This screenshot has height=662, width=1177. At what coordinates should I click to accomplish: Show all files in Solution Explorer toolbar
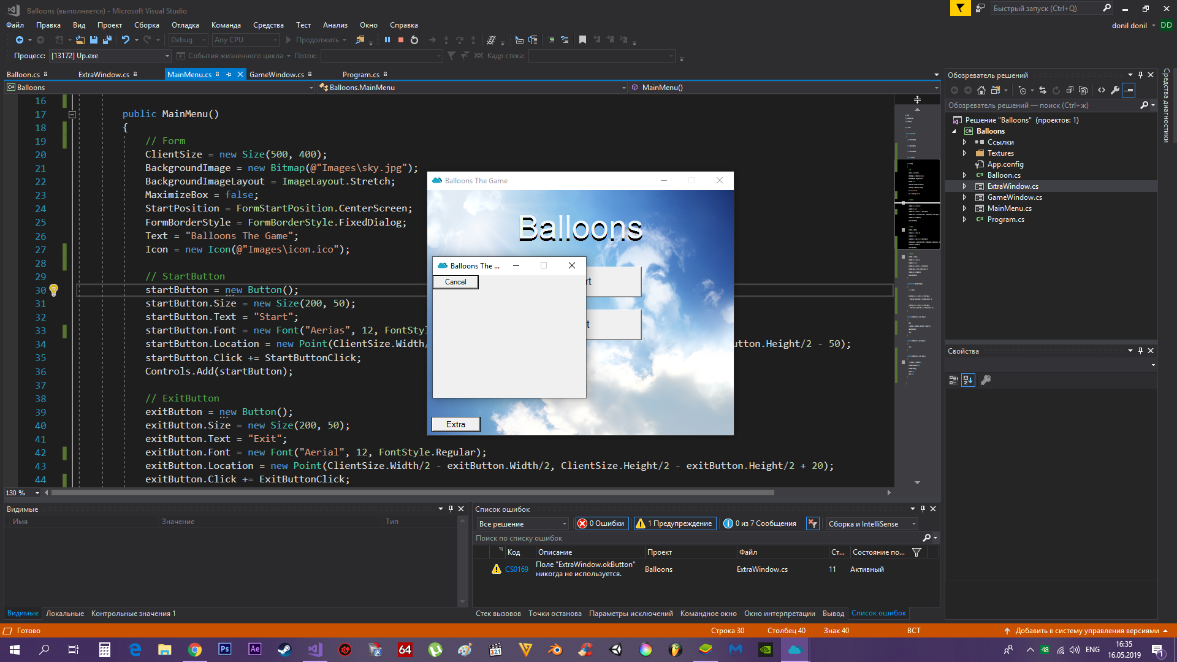[1083, 90]
